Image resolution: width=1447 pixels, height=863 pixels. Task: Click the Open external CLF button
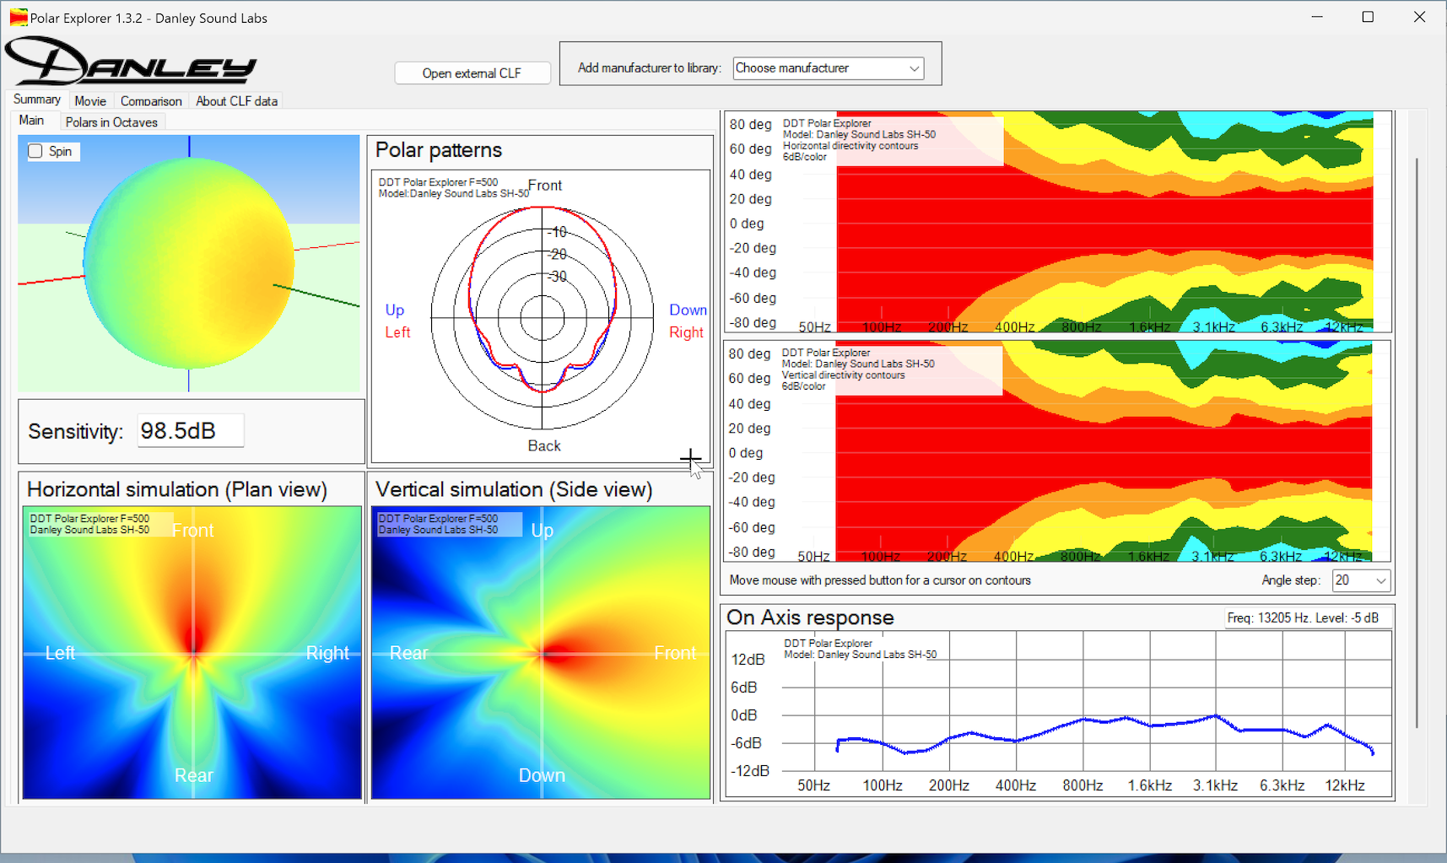(x=472, y=73)
